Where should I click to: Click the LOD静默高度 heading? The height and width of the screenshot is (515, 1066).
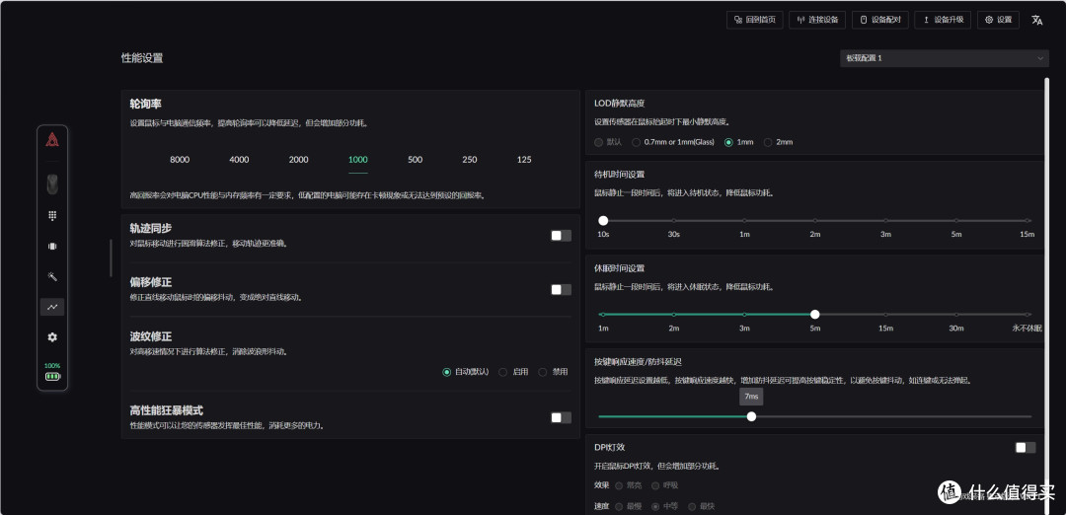click(619, 104)
